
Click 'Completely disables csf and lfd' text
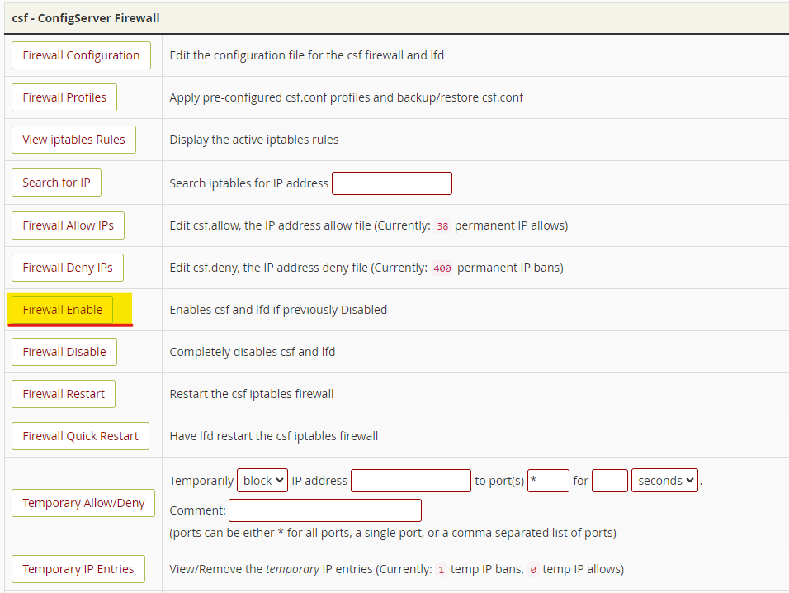252,352
